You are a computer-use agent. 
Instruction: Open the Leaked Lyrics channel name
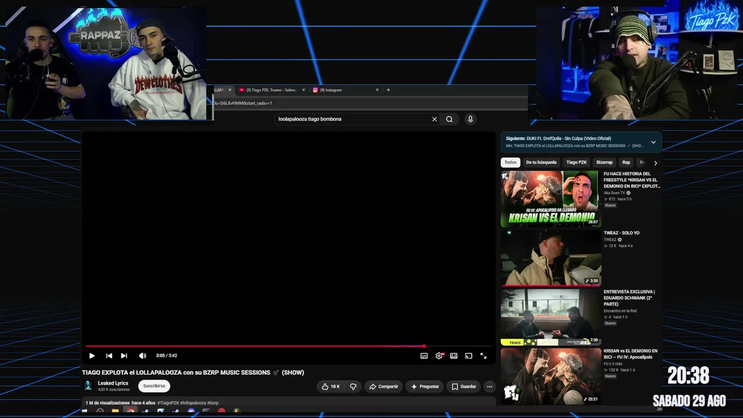tap(113, 383)
